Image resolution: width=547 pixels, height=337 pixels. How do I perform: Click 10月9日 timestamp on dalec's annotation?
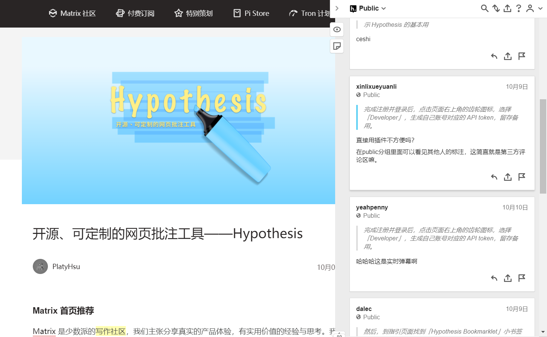coord(516,309)
